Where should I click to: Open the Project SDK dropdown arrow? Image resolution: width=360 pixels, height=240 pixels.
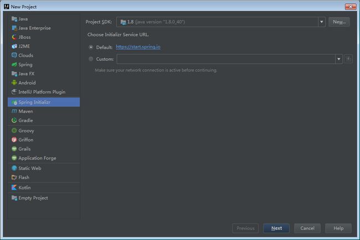[322, 22]
